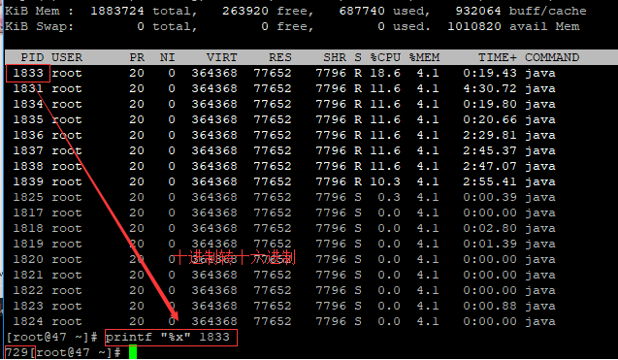Select PID 1839 in process list

click(28, 181)
